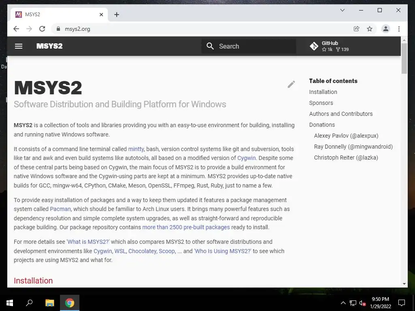Screen dimensions: 415x311
Task: Open the hamburger navigation menu
Action: click(x=19, y=46)
